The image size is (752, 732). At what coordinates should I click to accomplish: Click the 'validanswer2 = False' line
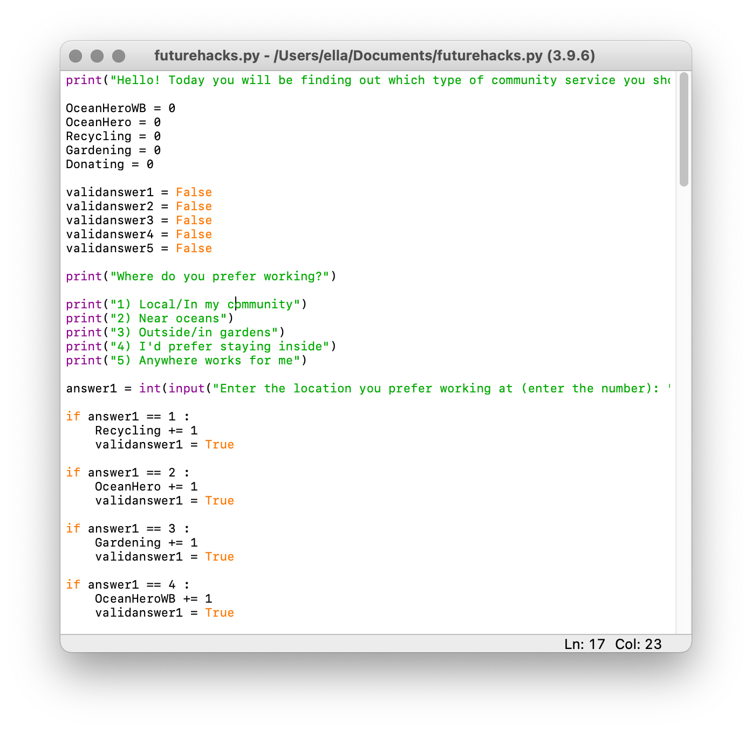(139, 206)
